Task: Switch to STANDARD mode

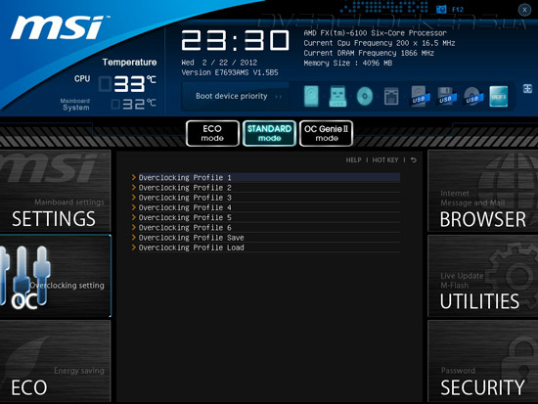Action: (269, 133)
